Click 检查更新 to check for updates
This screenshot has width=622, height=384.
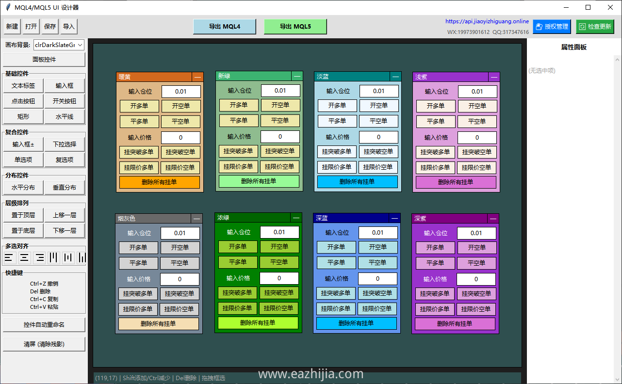[595, 27]
